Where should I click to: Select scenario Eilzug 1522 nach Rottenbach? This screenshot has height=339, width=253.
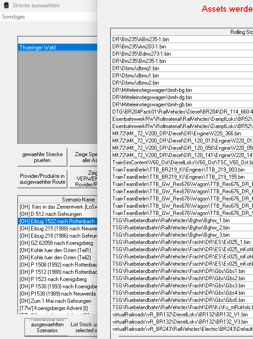point(58,221)
